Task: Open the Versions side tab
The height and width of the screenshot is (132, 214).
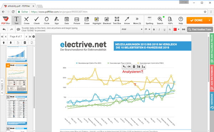Action: [212, 101]
